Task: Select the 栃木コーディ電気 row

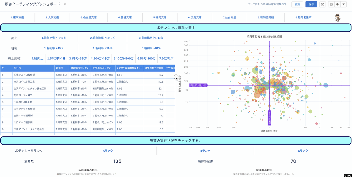Action: click(88, 95)
